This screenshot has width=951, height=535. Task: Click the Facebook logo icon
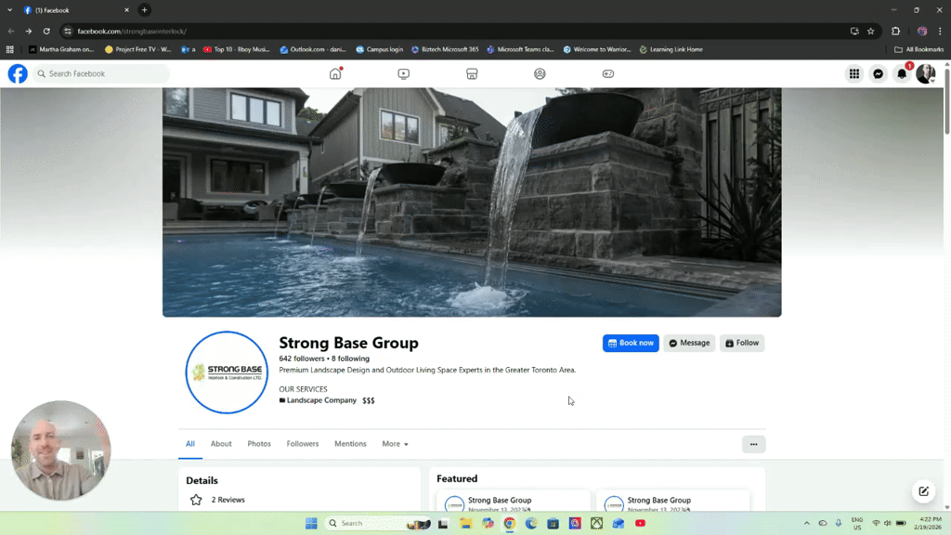[18, 73]
